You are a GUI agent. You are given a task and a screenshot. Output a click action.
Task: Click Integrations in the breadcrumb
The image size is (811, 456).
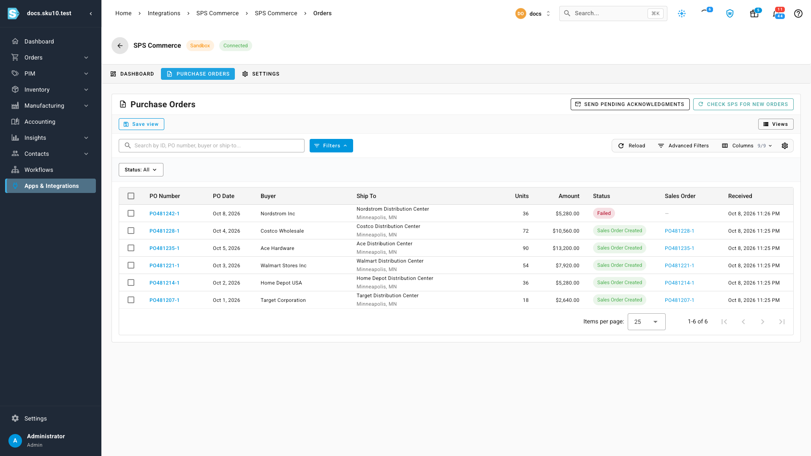click(164, 14)
